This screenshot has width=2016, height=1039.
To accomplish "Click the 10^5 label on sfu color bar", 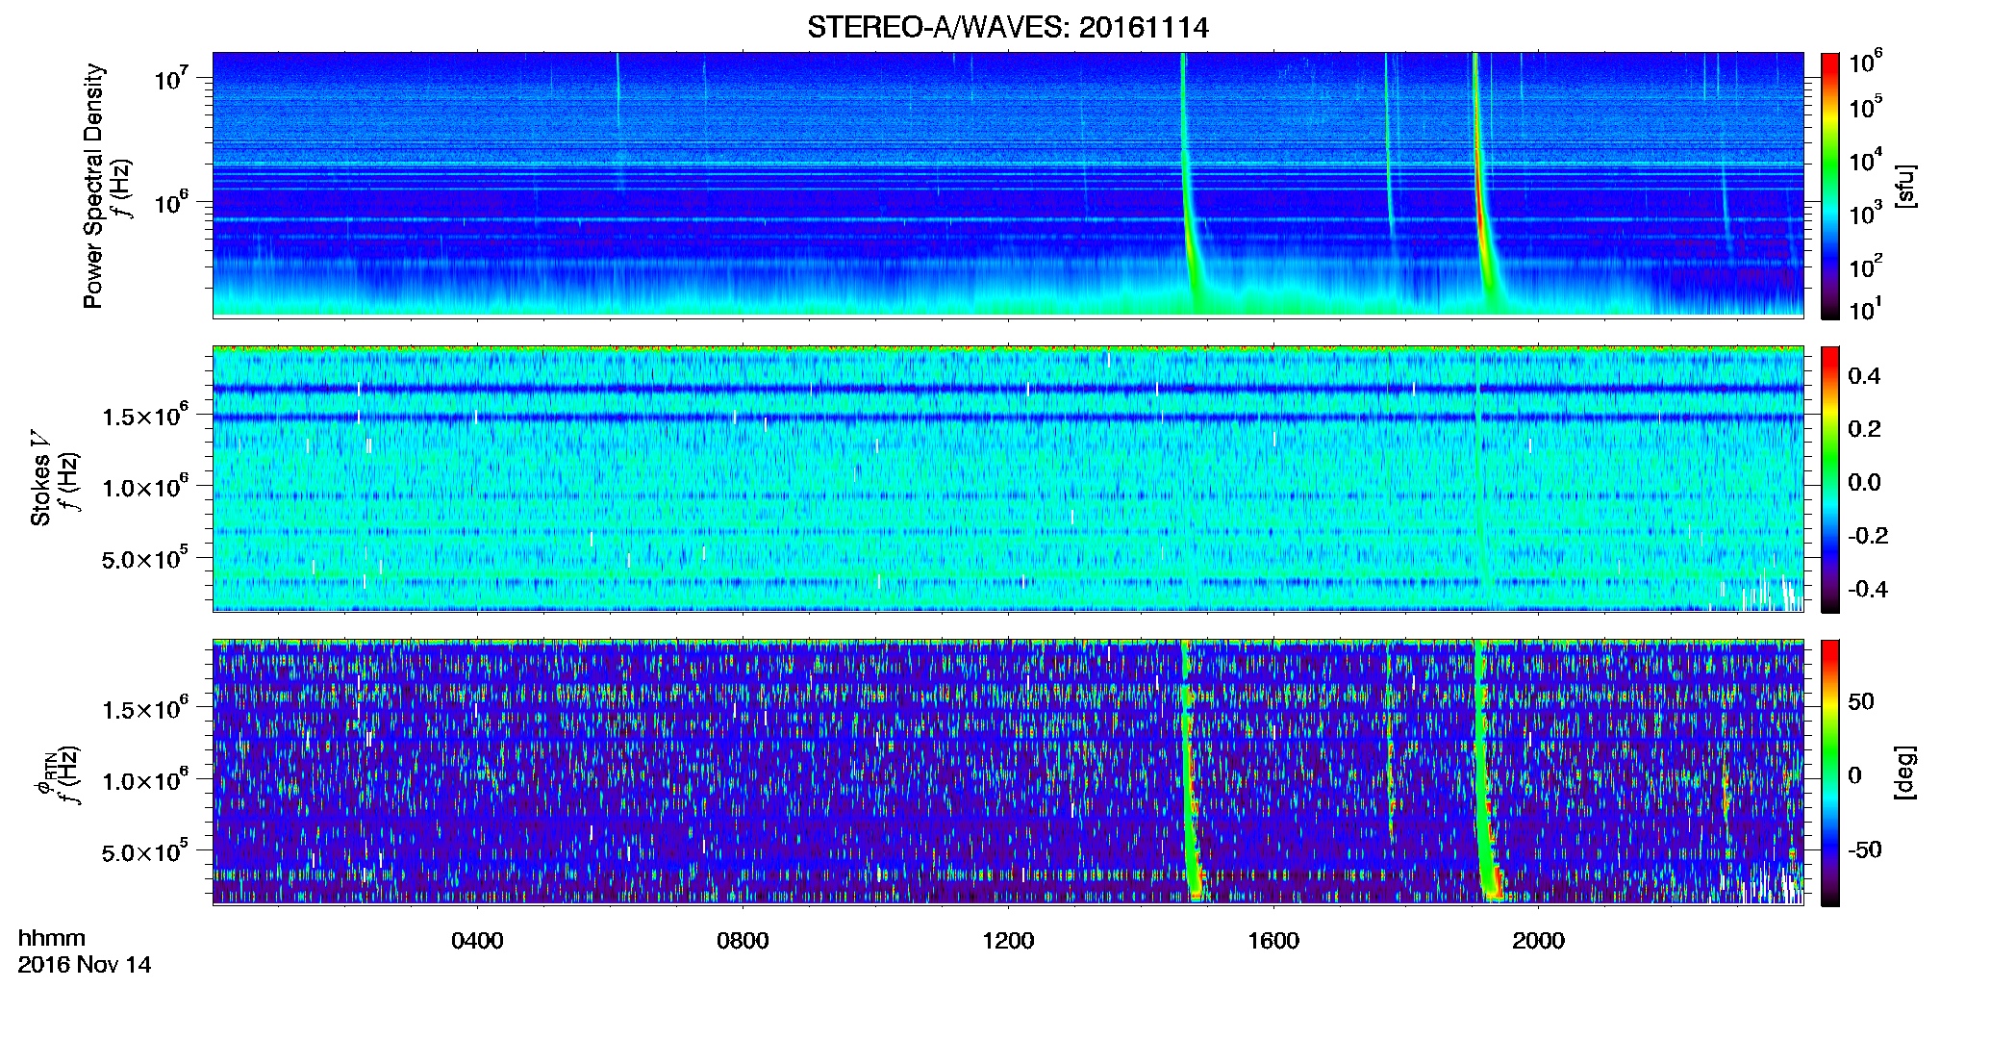I will point(1865,107).
